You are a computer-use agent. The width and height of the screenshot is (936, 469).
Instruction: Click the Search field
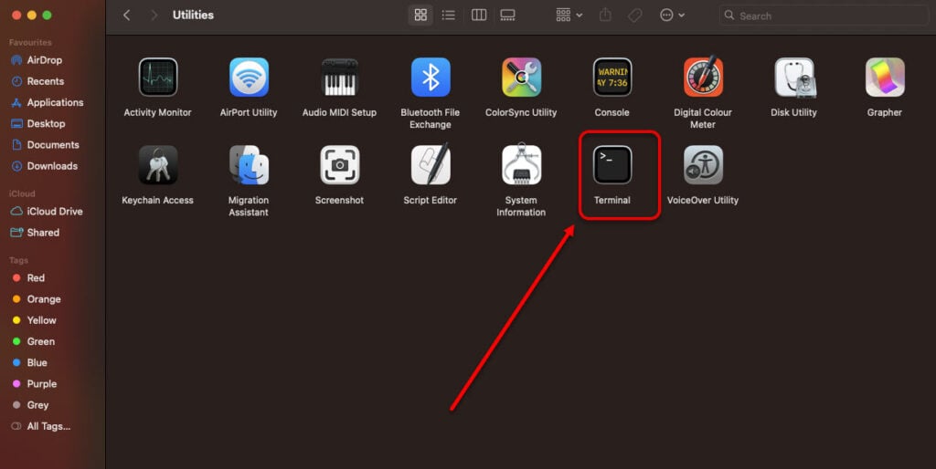pos(824,16)
